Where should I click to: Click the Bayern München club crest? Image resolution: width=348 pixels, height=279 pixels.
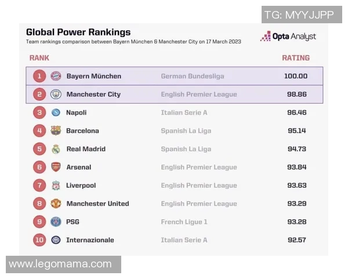56,76
